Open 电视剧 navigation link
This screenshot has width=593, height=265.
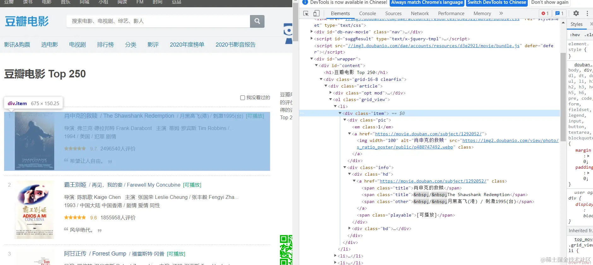tap(78, 45)
